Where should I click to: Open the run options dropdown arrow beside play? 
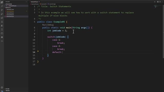[156, 2]
